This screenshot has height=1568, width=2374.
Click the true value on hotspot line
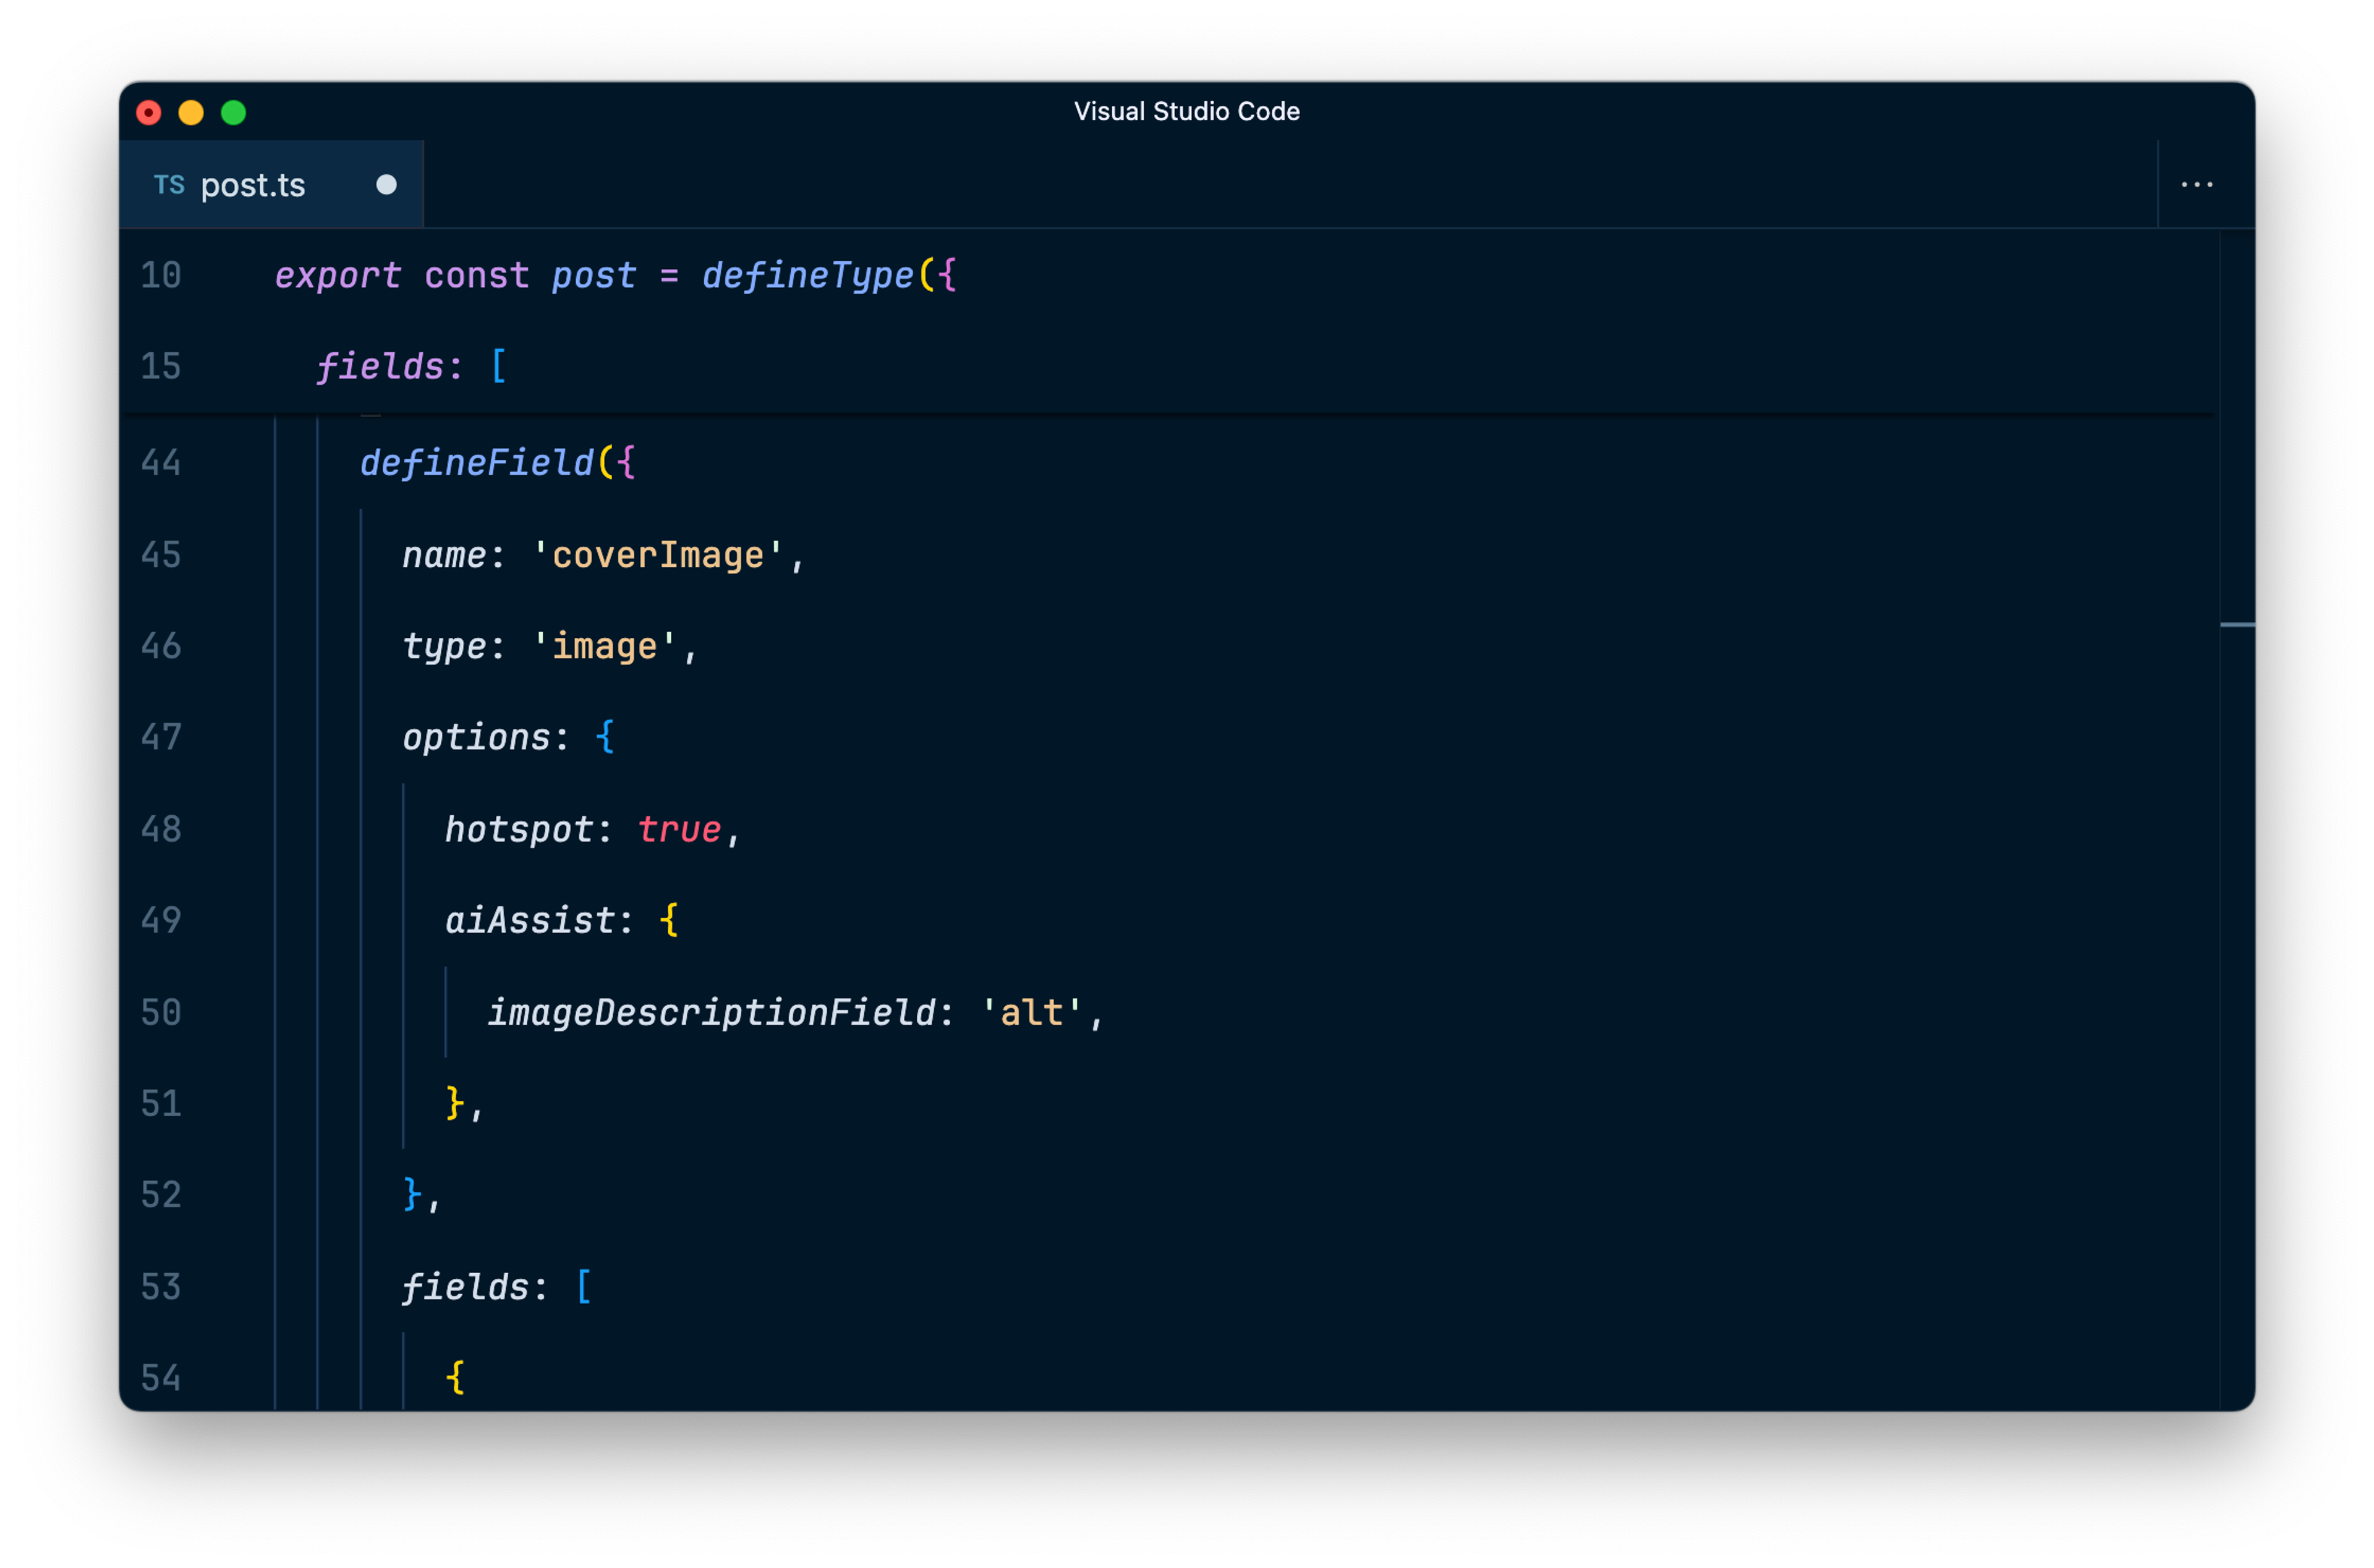pyautogui.click(x=679, y=830)
